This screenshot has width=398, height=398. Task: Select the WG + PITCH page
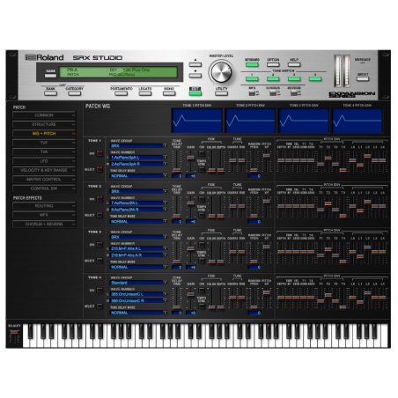[44, 134]
